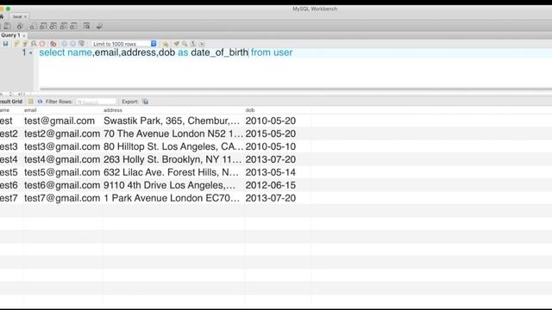Select the test7@gmail.com cell

pyautogui.click(x=63, y=198)
